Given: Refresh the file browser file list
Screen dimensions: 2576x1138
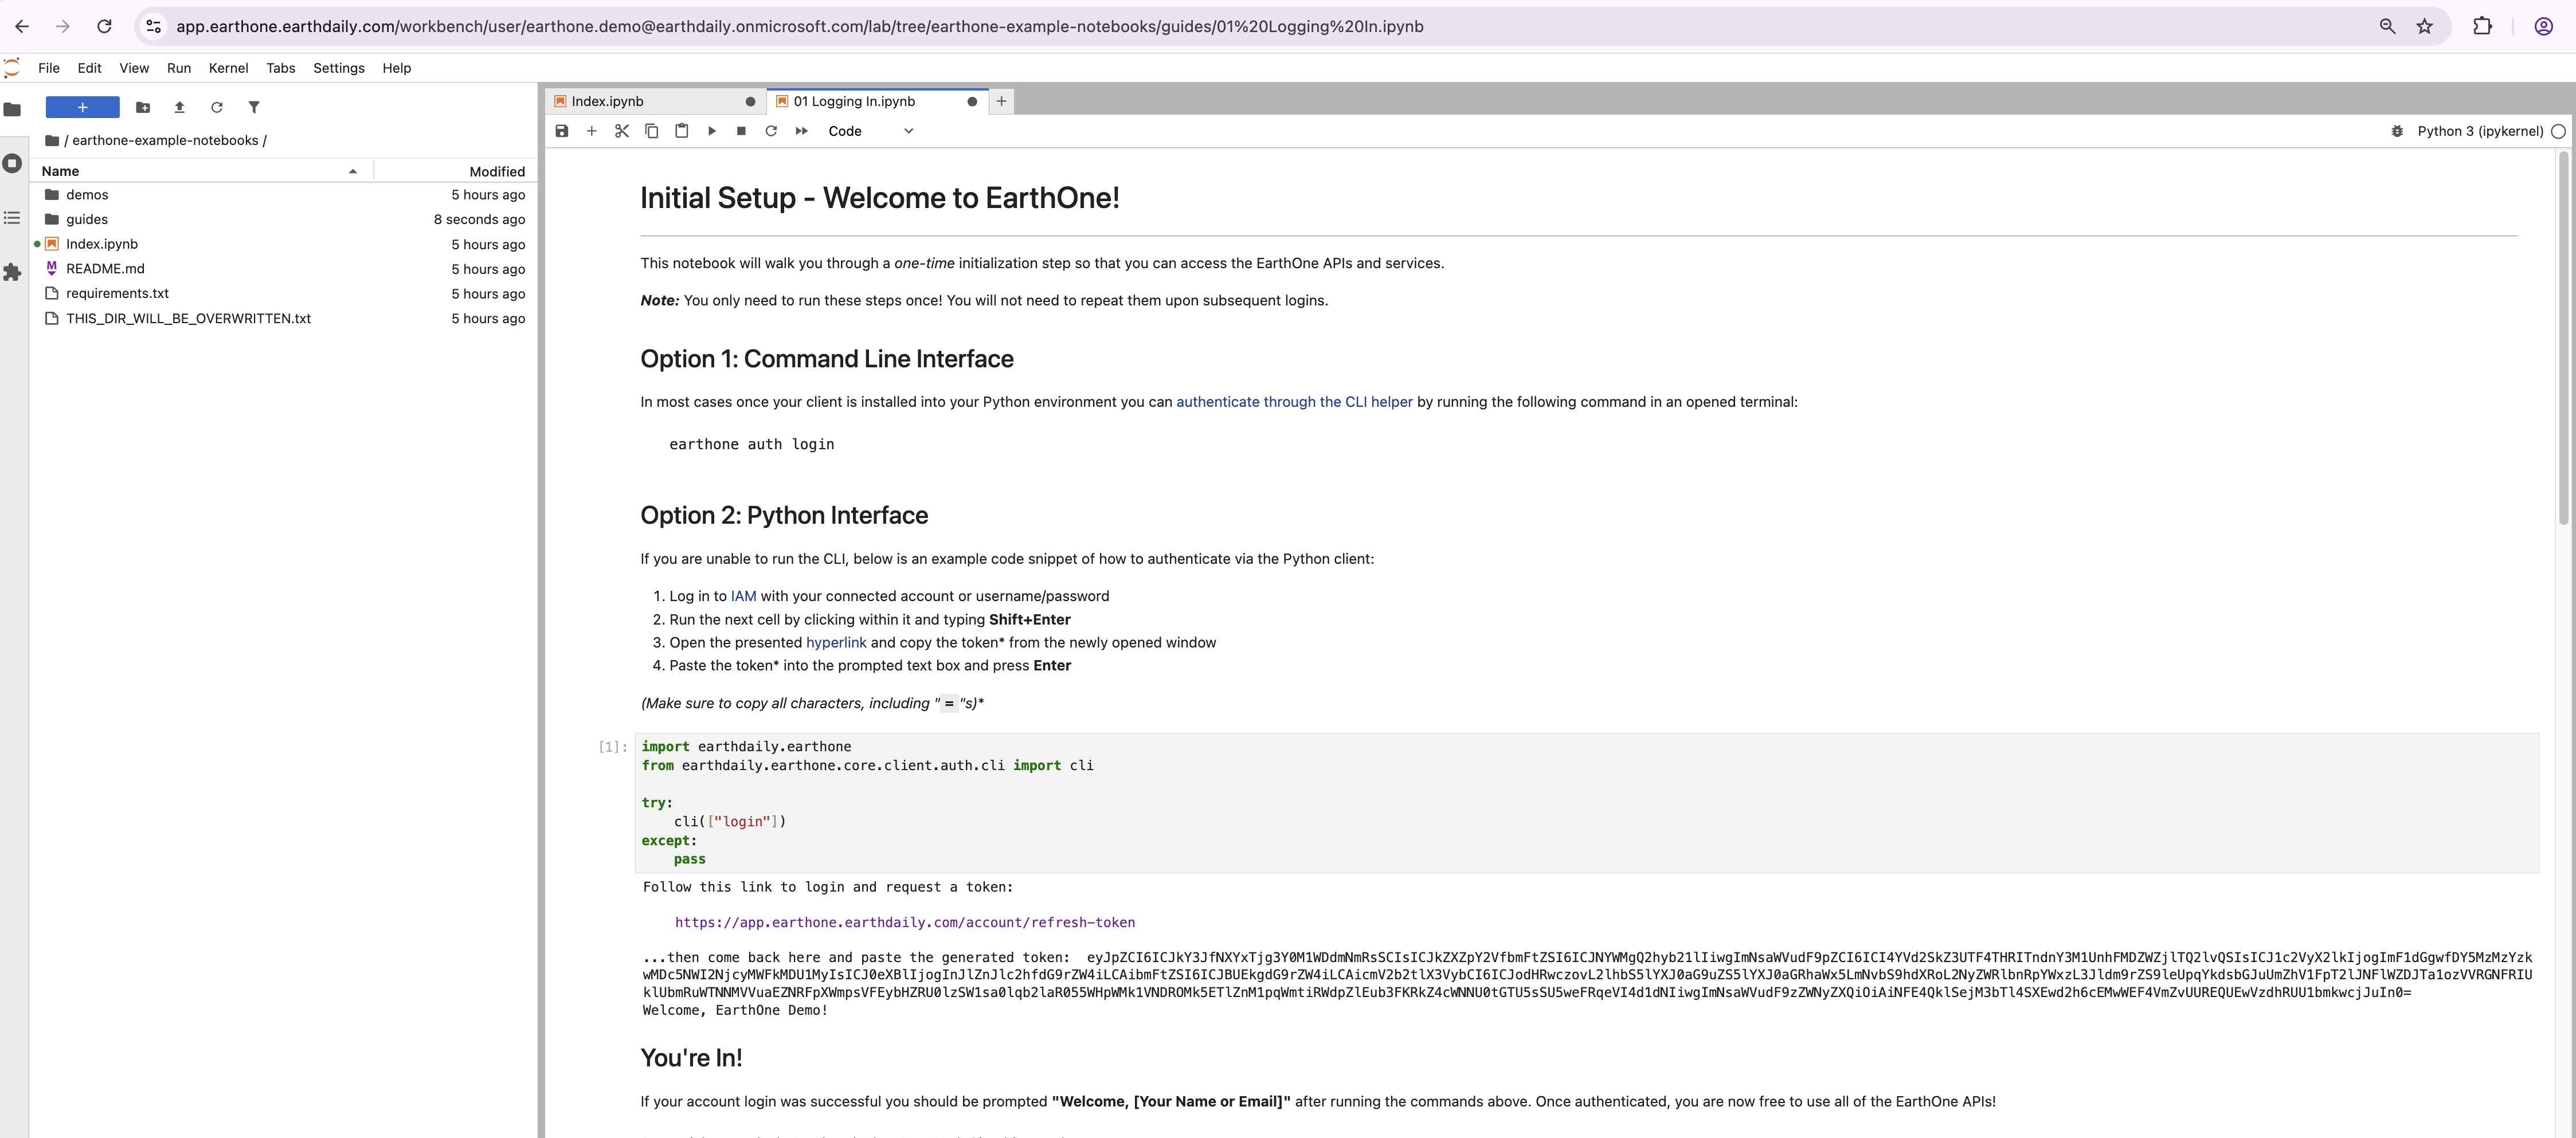Looking at the screenshot, I should tap(217, 107).
